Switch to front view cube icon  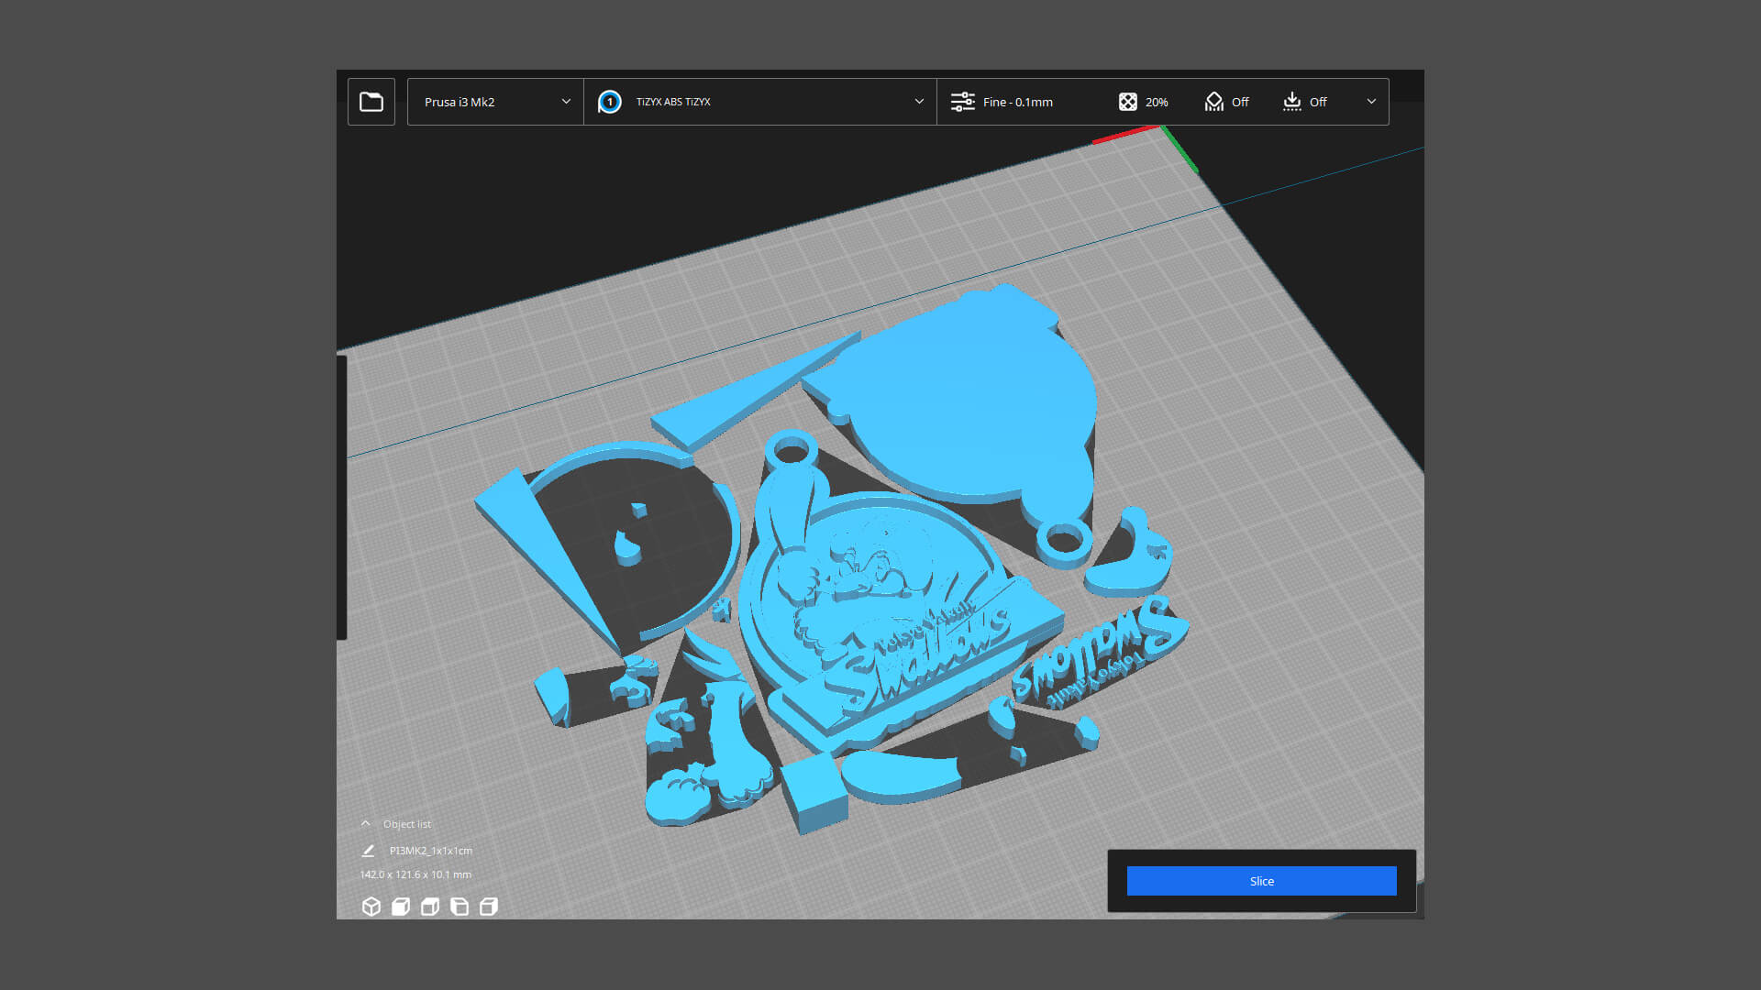point(401,907)
